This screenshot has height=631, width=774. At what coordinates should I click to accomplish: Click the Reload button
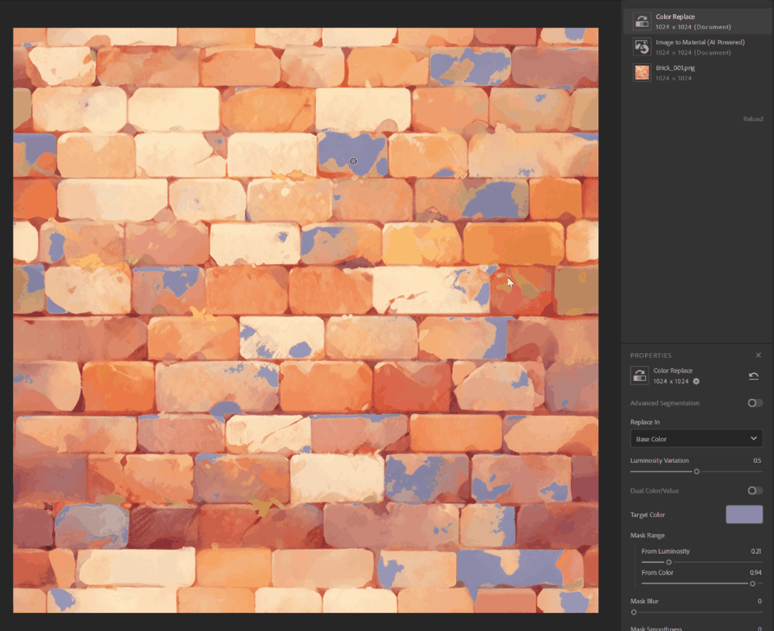click(x=752, y=119)
